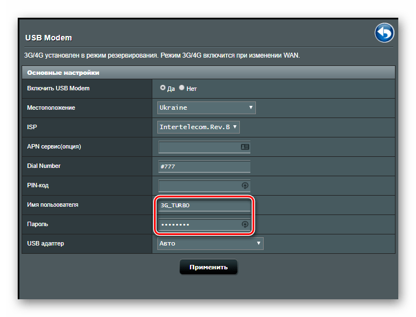
Task: Open the Местоположение dropdown showing Ukraine
Action: pyautogui.click(x=207, y=108)
